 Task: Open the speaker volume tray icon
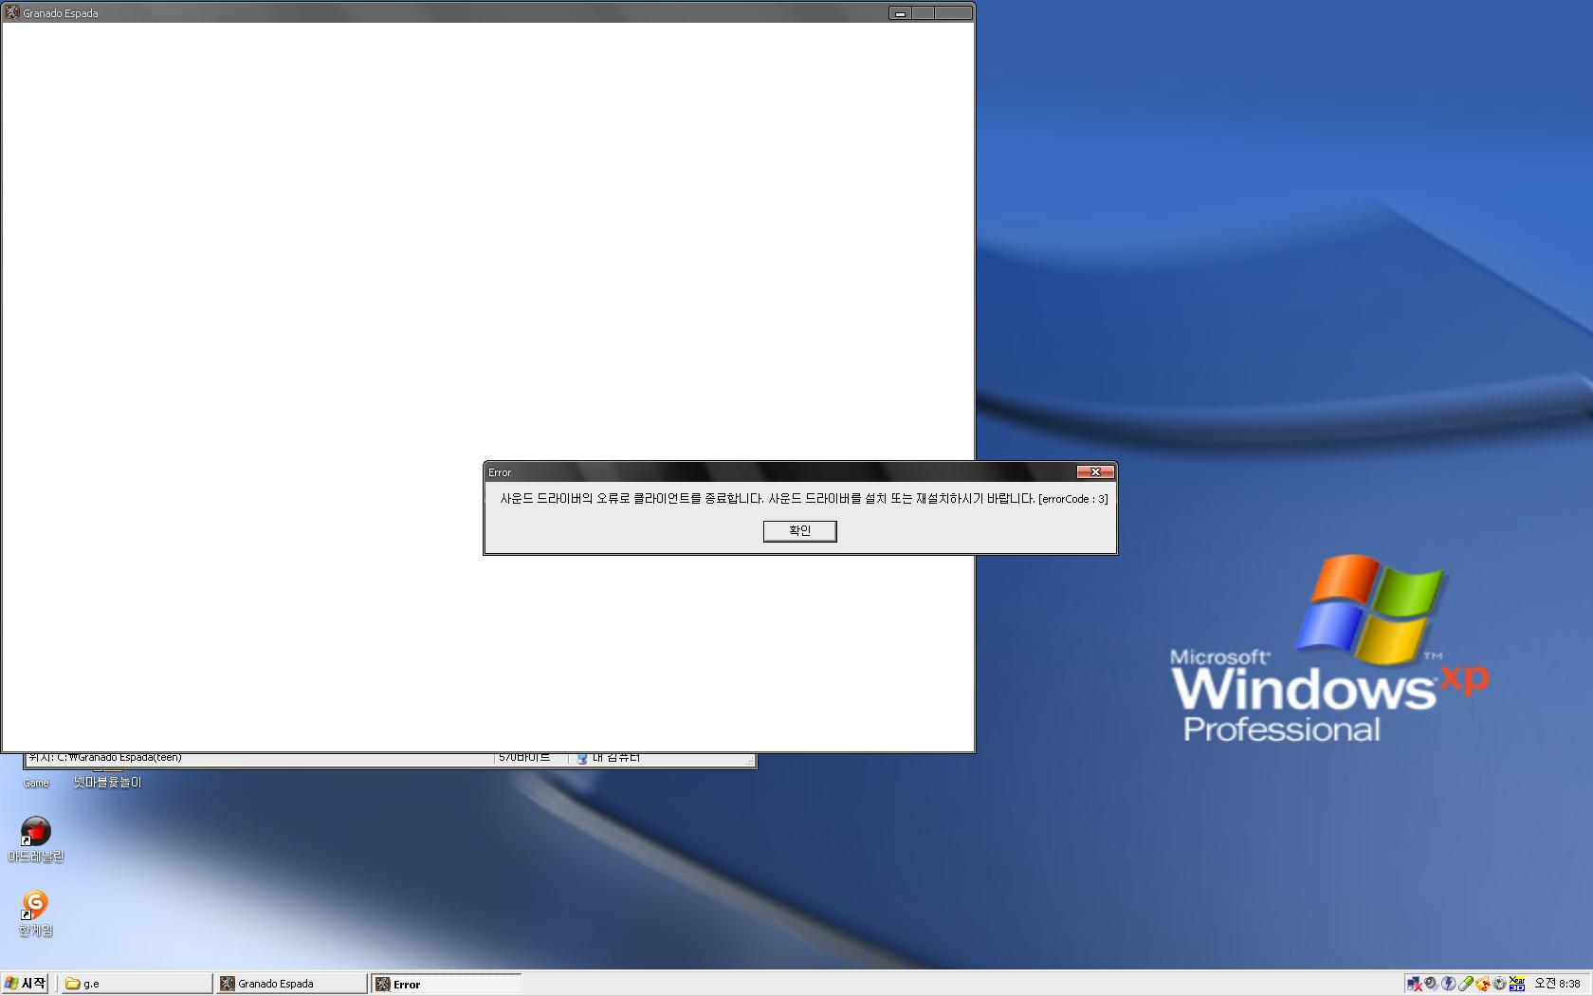(1431, 984)
